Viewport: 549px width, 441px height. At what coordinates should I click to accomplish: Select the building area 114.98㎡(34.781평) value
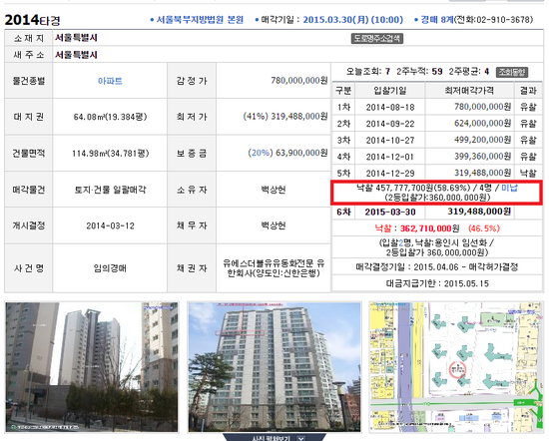[x=110, y=154]
